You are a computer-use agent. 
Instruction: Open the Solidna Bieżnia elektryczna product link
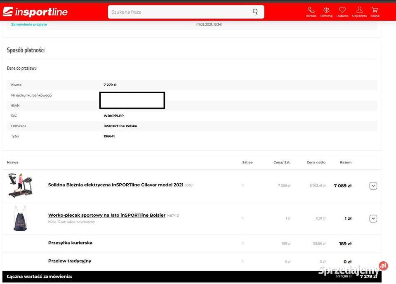pos(115,185)
